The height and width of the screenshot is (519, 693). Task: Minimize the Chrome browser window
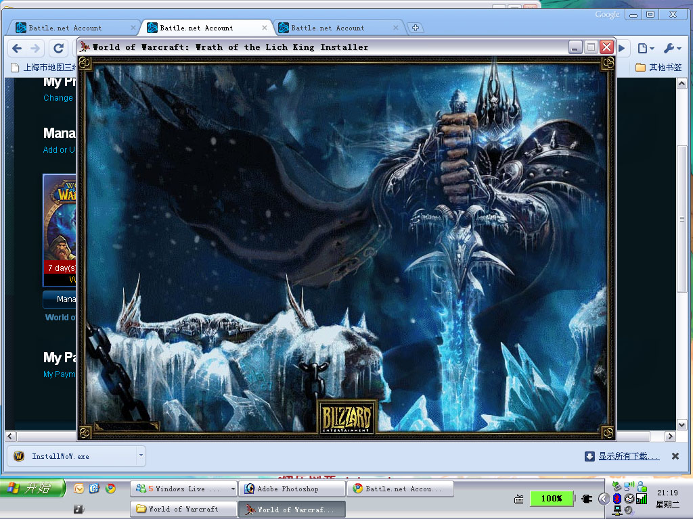pos(633,15)
